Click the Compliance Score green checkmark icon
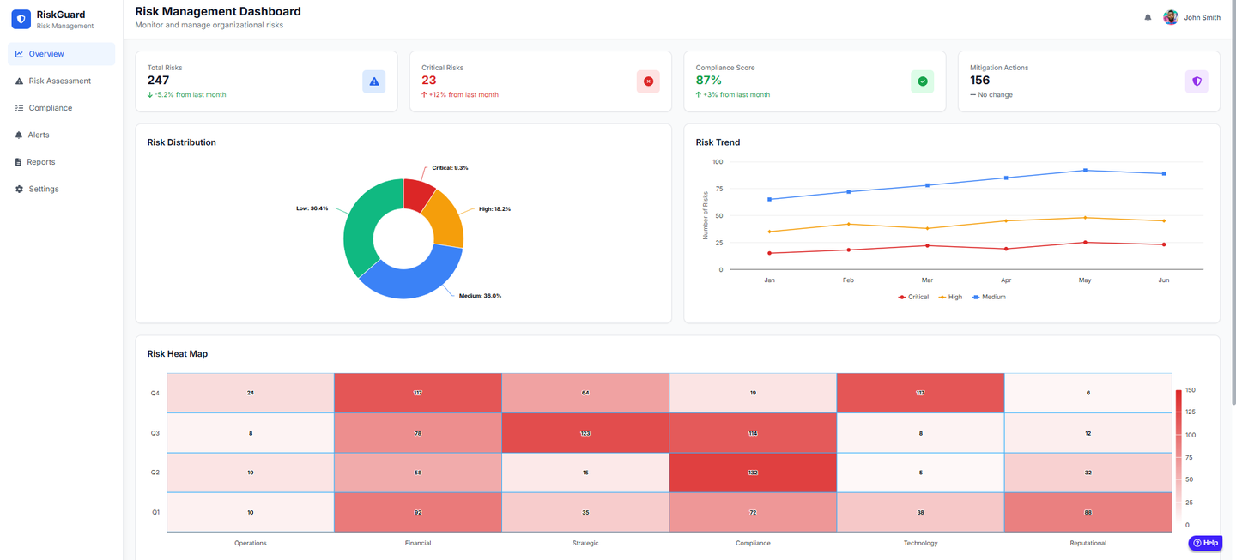This screenshot has height=560, width=1236. click(x=922, y=81)
